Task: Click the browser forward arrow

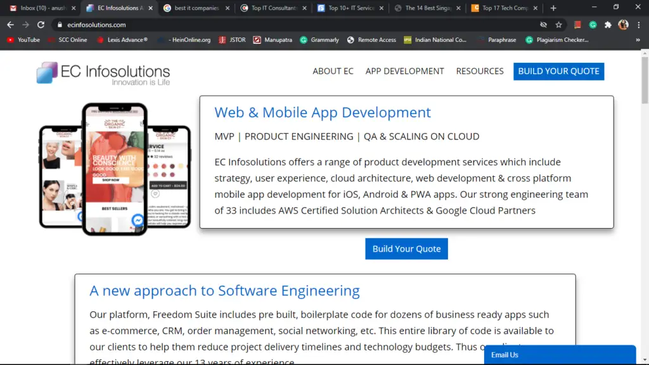Action: click(x=25, y=25)
